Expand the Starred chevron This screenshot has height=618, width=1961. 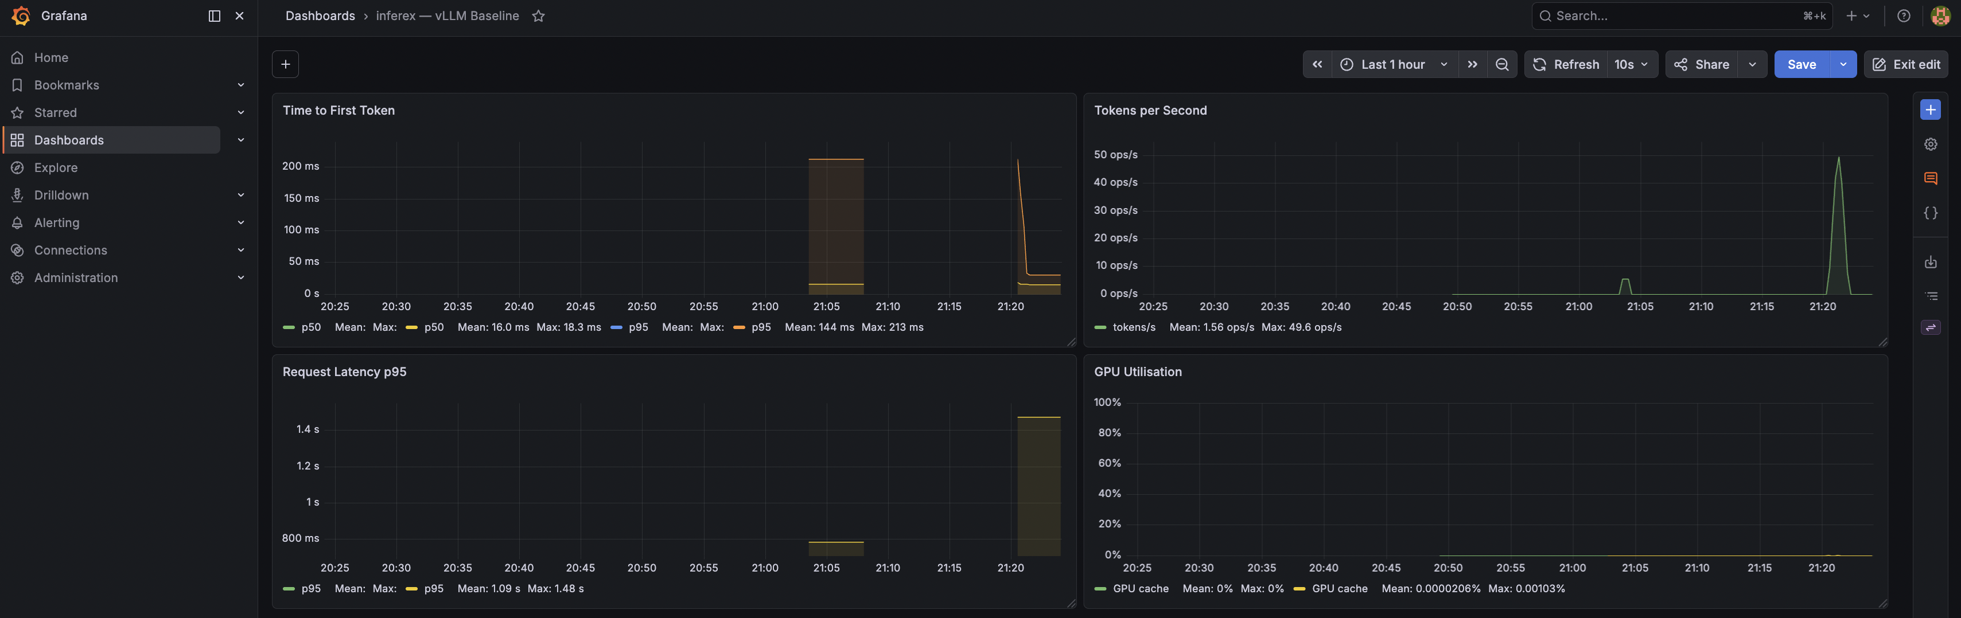240,112
